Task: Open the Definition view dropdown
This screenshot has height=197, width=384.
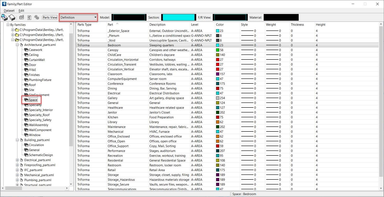Action: pos(78,17)
